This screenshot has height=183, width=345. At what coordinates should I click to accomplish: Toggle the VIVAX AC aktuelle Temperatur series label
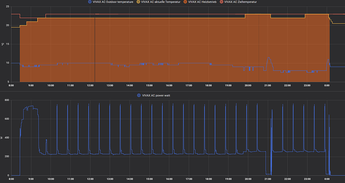coord(160,2)
